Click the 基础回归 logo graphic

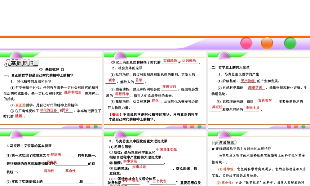21,63
